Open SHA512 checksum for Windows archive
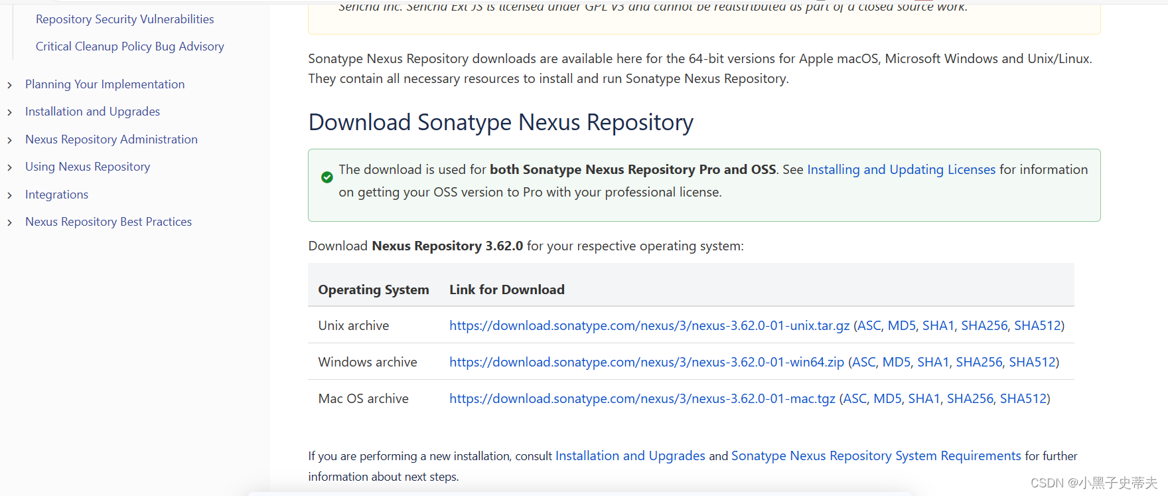Image resolution: width=1168 pixels, height=496 pixels. [x=1032, y=362]
